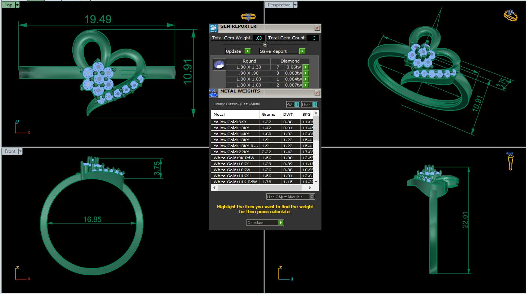The image size is (526, 294).
Task: Open the Perspective viewport dropdown arrow
Action: pos(295,5)
